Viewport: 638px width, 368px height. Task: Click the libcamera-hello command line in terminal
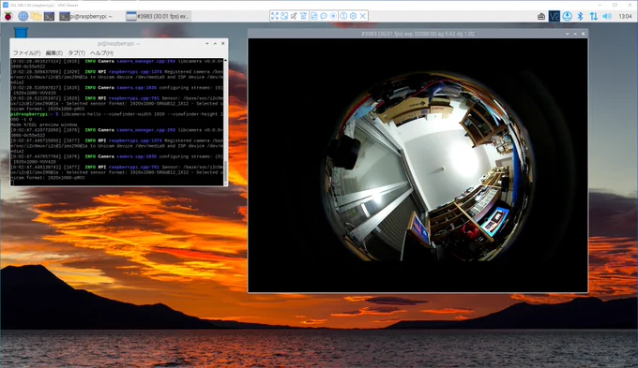pyautogui.click(x=116, y=117)
